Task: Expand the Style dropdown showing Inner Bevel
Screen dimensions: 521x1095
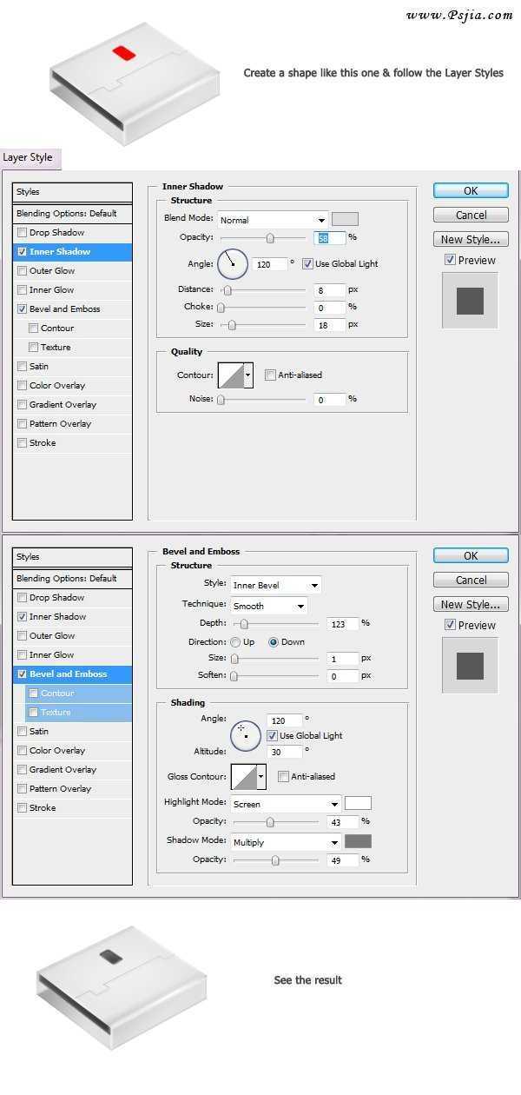Action: point(275,585)
